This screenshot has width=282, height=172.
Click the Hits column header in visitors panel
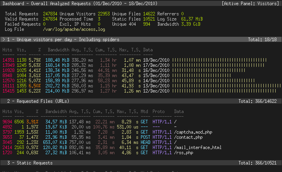click(7, 50)
